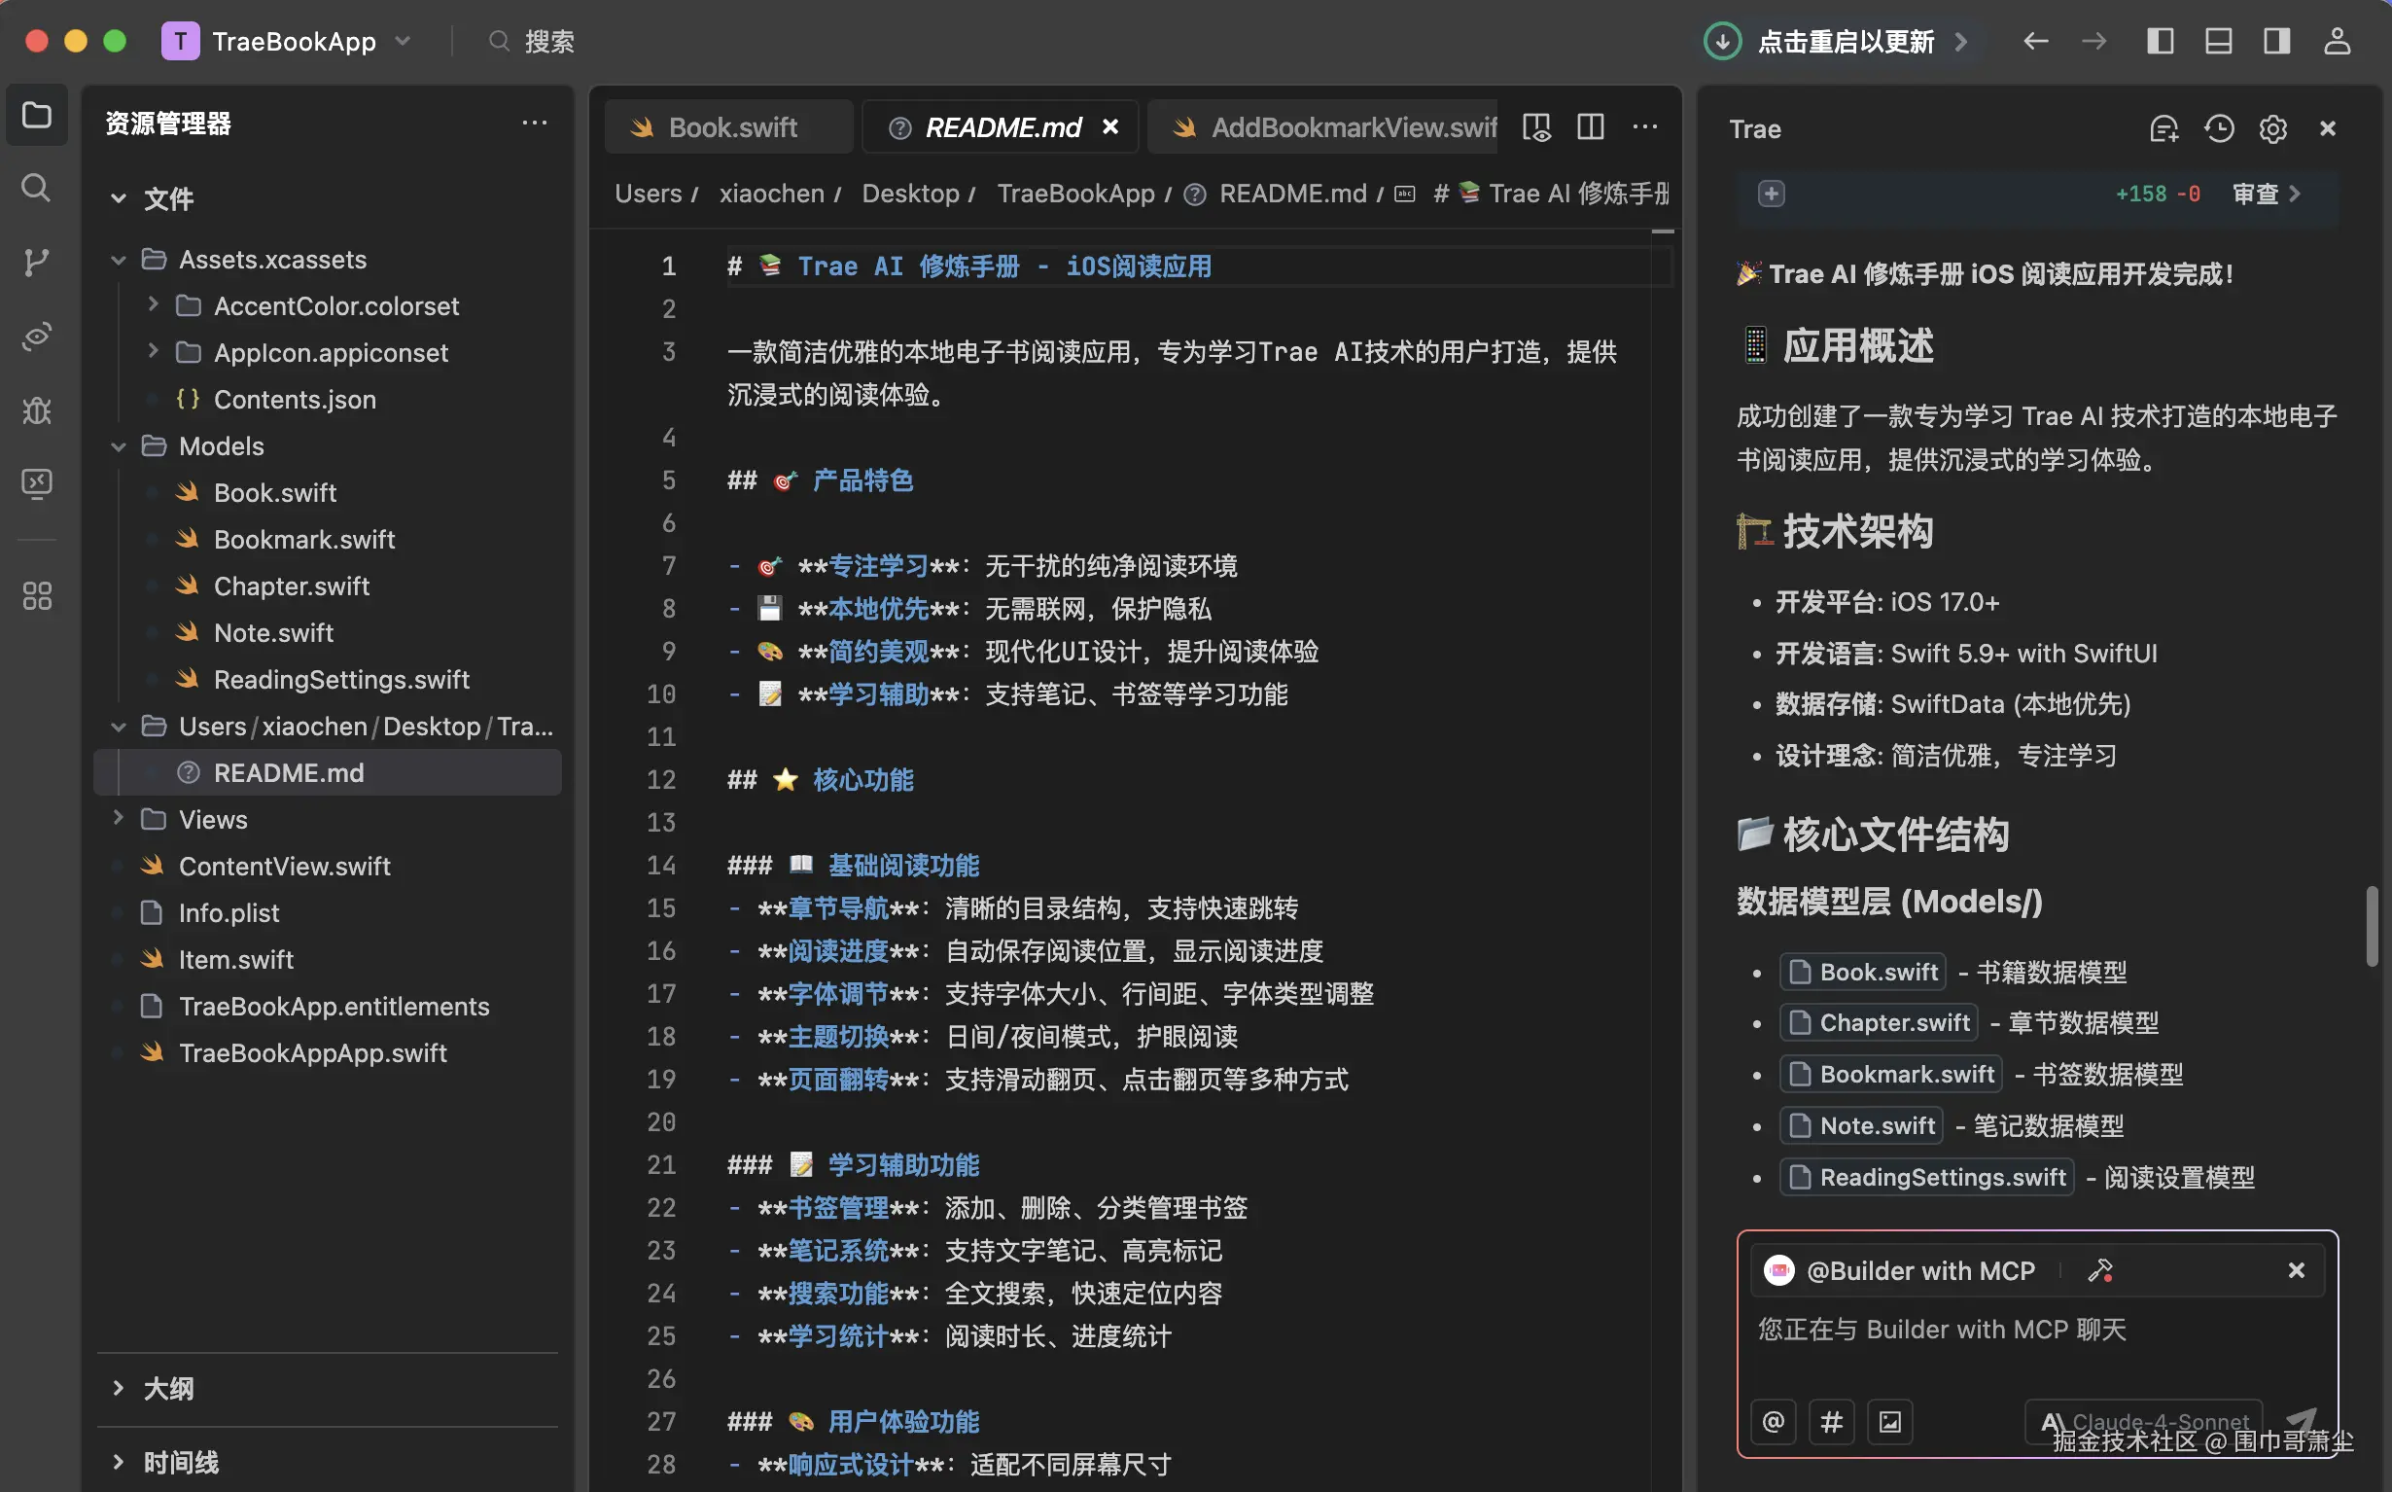Expand the 时间线 timeline section
This screenshot has height=1492, width=2392.
118,1463
